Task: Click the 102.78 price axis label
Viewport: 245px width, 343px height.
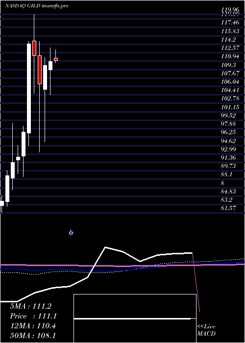Action: (230, 98)
